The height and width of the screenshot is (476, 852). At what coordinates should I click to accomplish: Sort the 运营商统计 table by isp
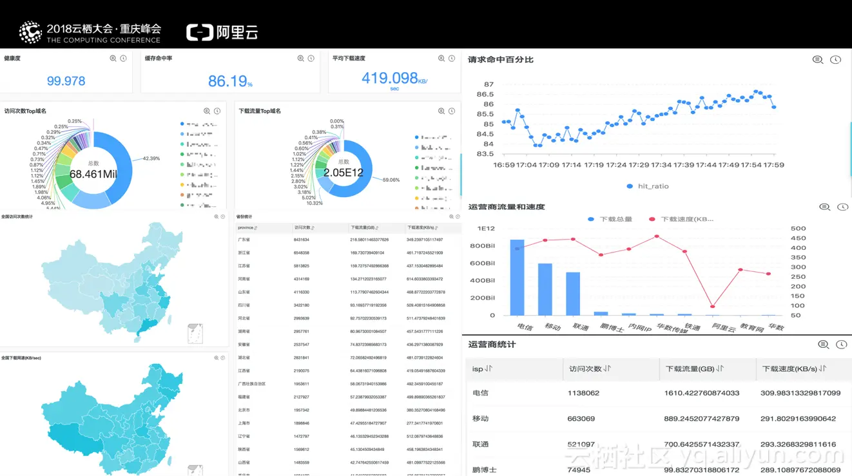pyautogui.click(x=489, y=369)
